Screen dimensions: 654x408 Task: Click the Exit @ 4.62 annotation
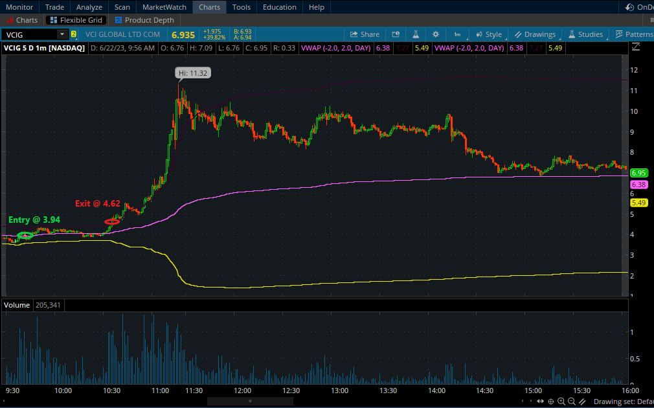[x=98, y=203]
